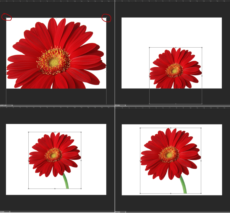Open status bar arrow menu in top-left document
Viewport: 230px width, 213px height.
12,105
